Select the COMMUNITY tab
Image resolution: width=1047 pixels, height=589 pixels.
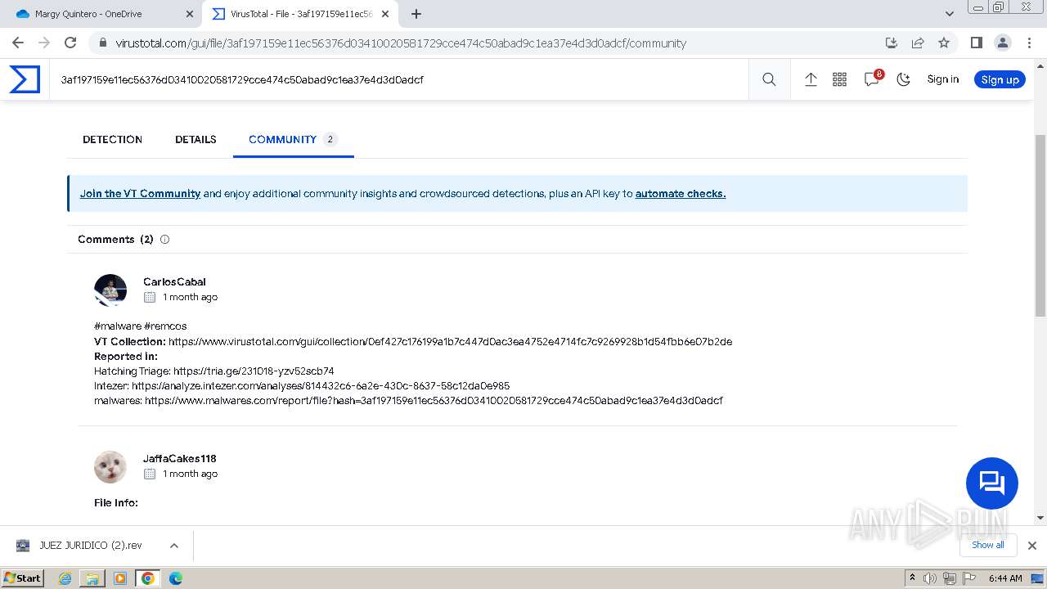[293, 139]
